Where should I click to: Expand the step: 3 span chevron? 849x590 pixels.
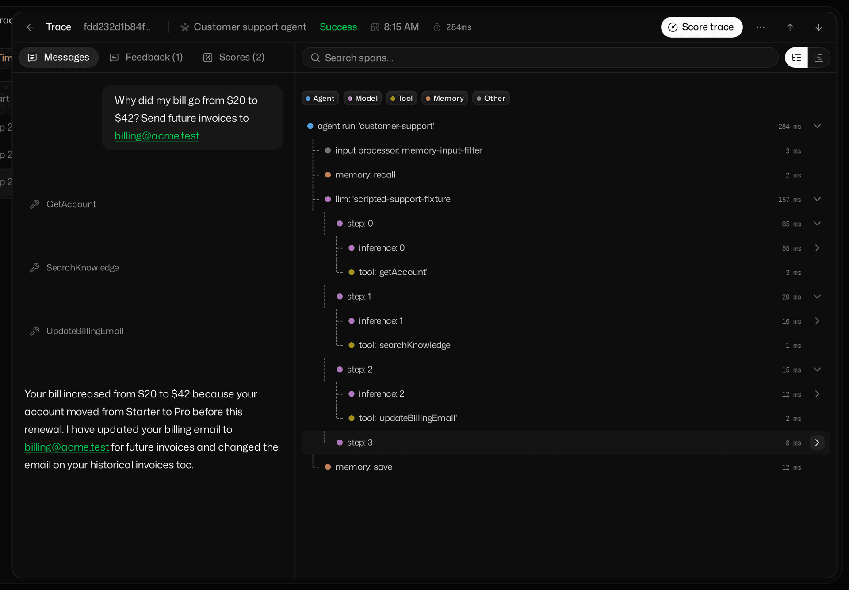tap(817, 443)
